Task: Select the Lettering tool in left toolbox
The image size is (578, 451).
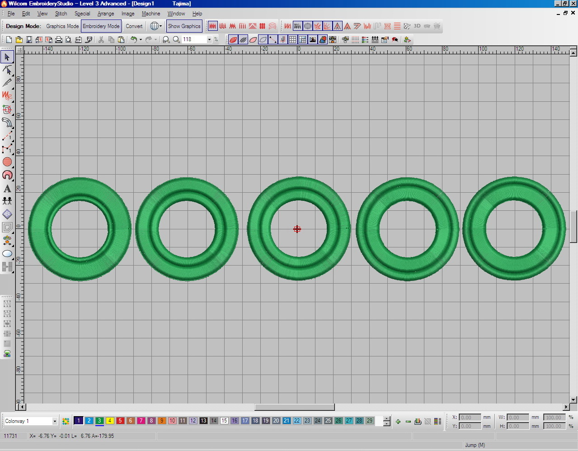Action: [x=7, y=189]
